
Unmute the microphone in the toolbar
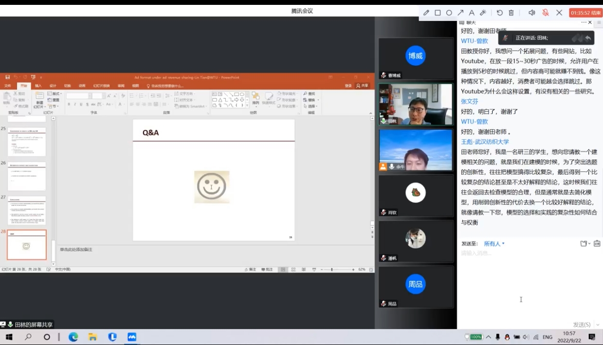click(546, 13)
